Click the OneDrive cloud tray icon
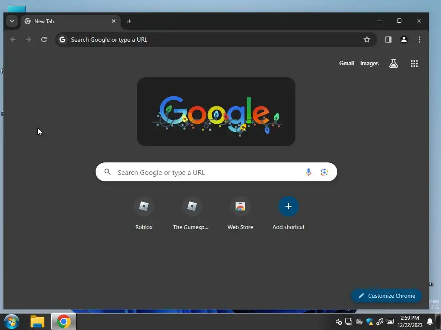This screenshot has width=441, height=330. [x=359, y=321]
